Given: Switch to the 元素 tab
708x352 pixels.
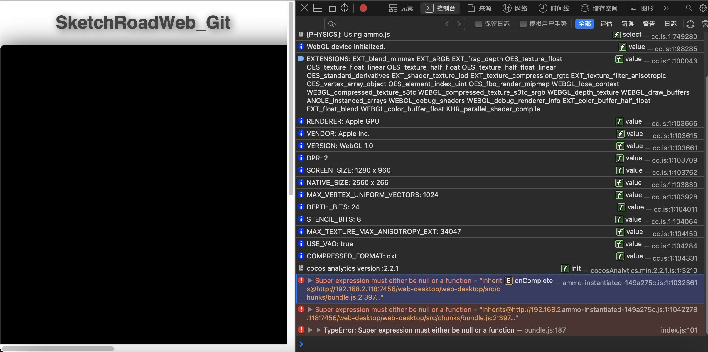Looking at the screenshot, I should (401, 8).
